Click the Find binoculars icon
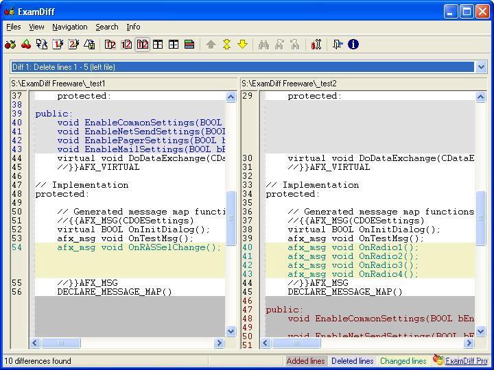 (x=263, y=45)
